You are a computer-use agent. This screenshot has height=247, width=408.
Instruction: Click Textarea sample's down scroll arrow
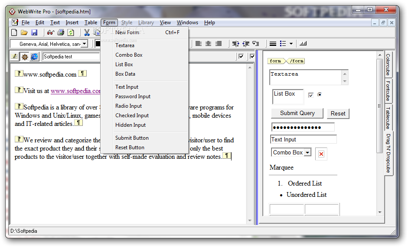pos(345,81)
